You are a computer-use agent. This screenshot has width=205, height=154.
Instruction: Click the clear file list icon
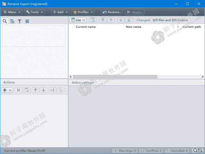93,20
